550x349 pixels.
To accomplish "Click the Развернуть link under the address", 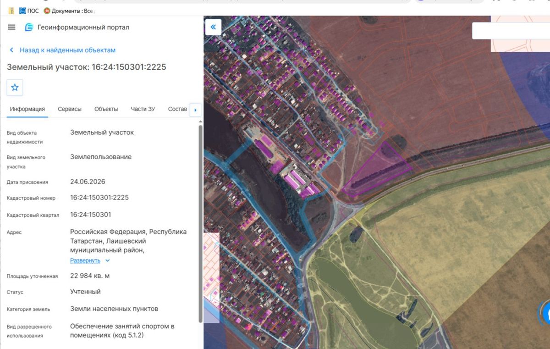I will (85, 260).
